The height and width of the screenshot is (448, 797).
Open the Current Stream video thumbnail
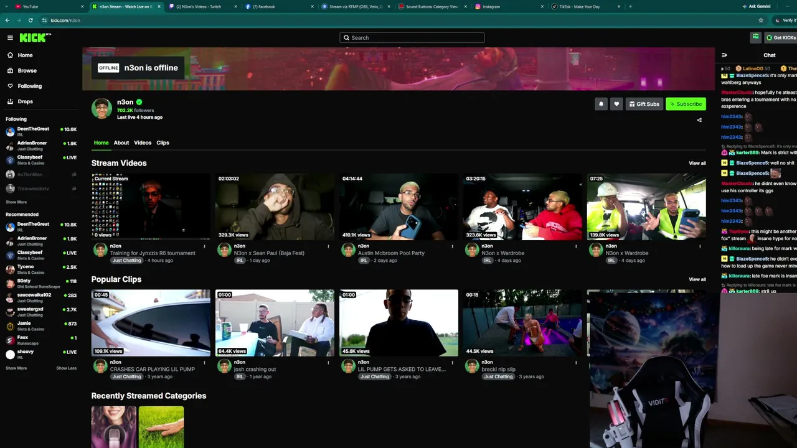151,207
